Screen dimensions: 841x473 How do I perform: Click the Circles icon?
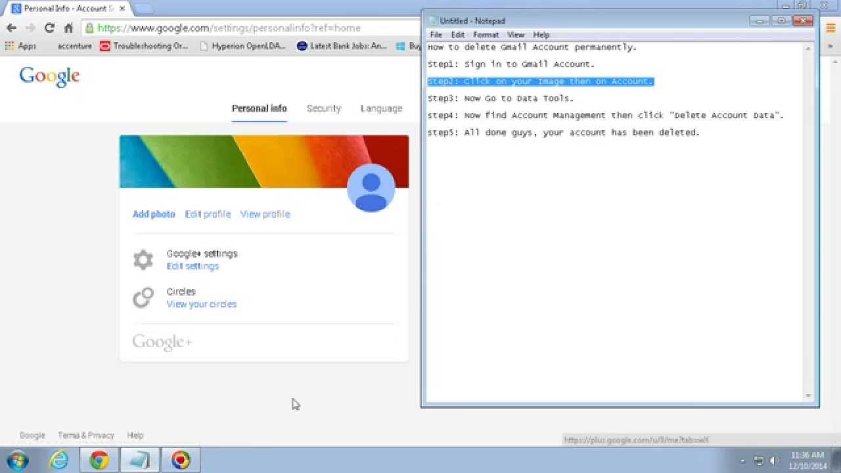click(143, 298)
